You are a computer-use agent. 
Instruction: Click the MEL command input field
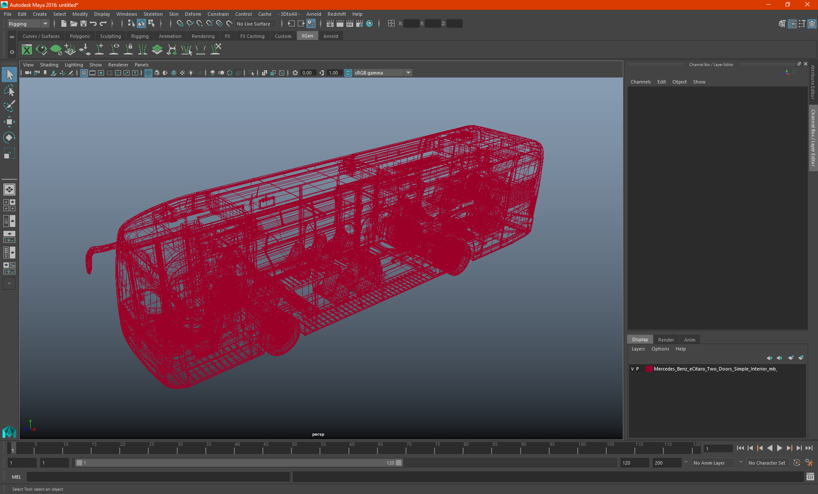158,477
